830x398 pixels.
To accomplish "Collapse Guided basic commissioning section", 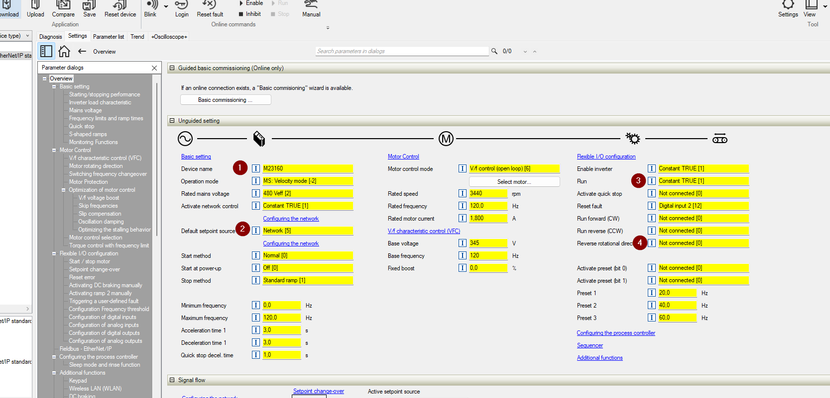I will (x=172, y=68).
